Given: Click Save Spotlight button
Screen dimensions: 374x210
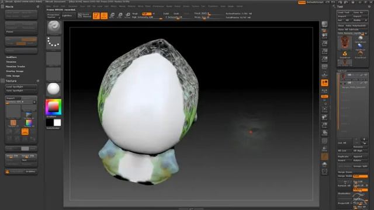Looking at the screenshot, I should (x=21, y=91).
